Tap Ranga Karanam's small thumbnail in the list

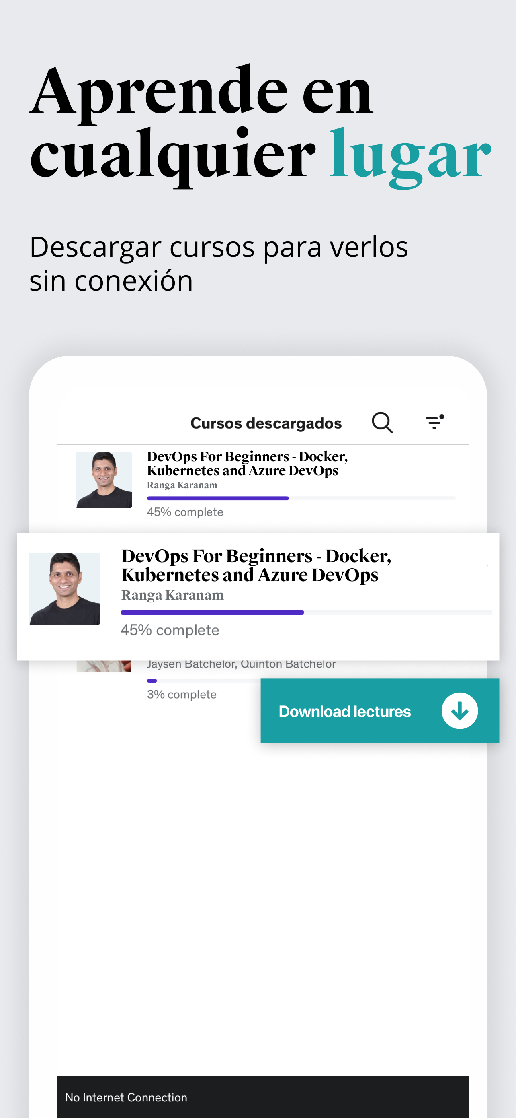[104, 480]
